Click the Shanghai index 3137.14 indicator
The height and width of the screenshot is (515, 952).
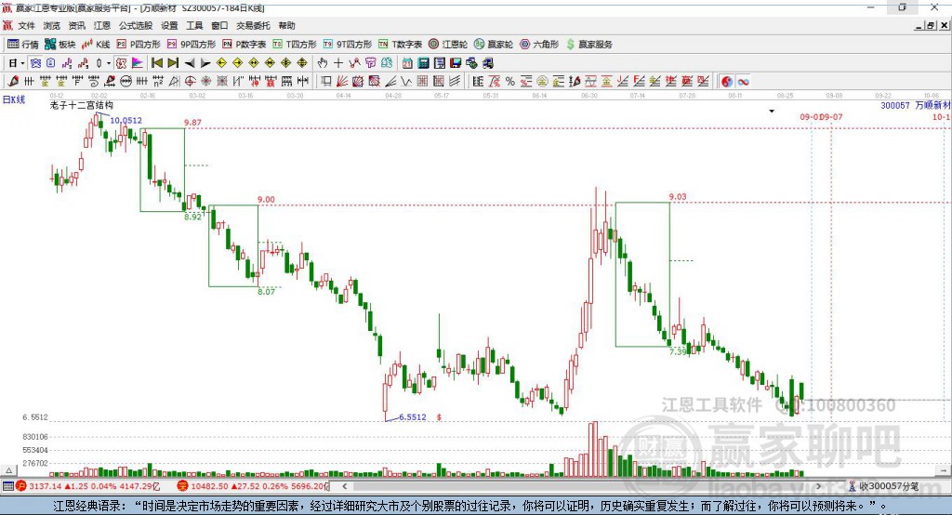pyautogui.click(x=86, y=486)
